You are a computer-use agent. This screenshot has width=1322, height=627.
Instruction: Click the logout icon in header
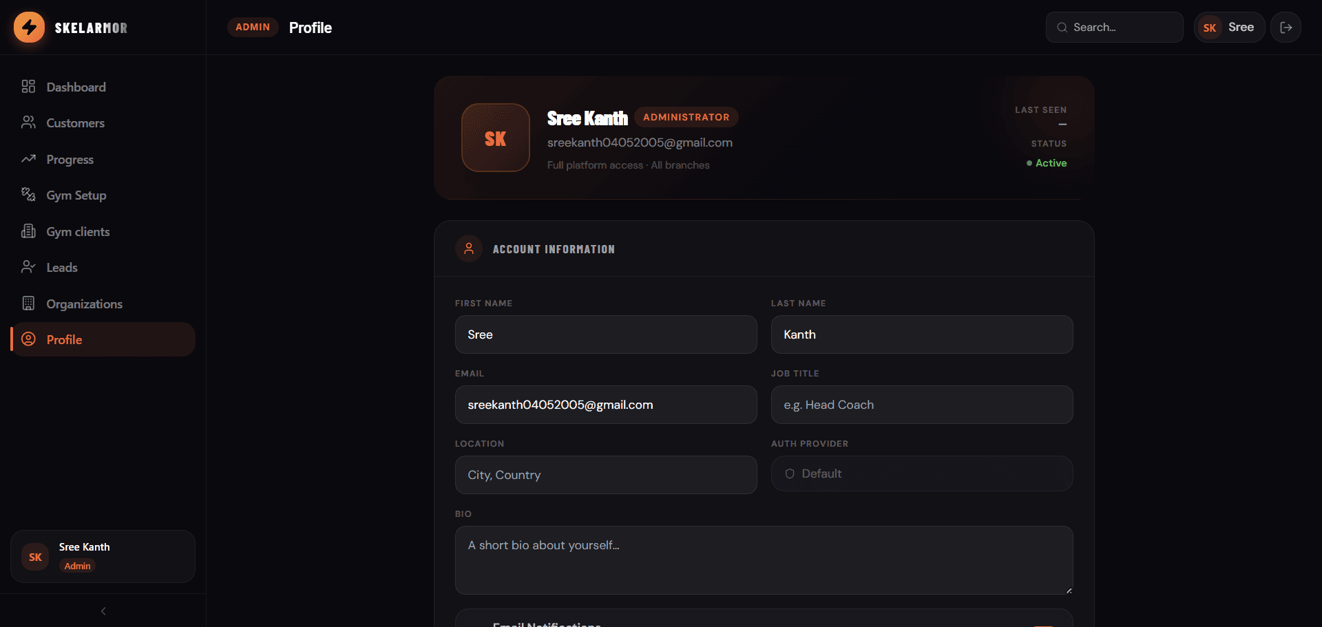[x=1286, y=28]
